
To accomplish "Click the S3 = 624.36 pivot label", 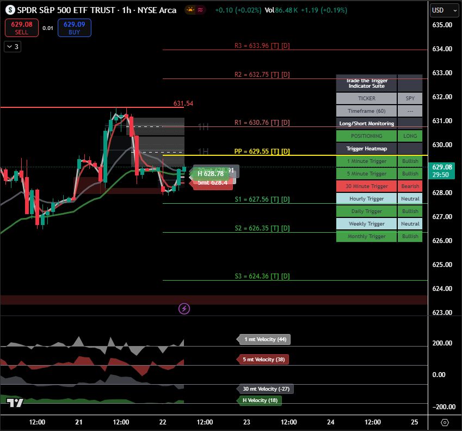I will point(262,276).
